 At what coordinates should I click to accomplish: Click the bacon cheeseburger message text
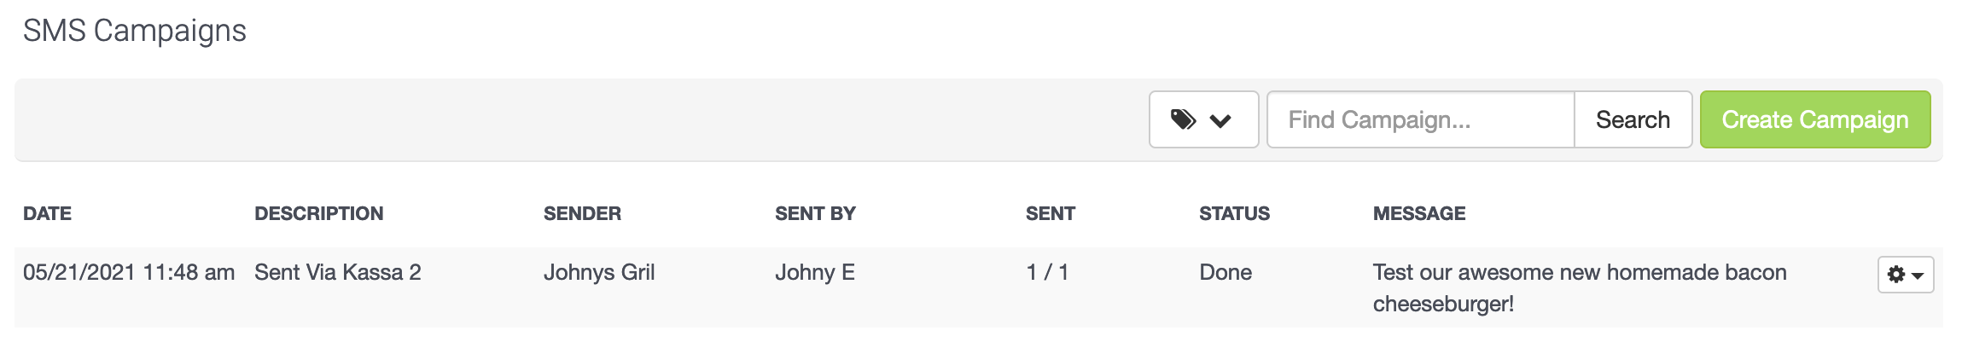[x=1580, y=287]
